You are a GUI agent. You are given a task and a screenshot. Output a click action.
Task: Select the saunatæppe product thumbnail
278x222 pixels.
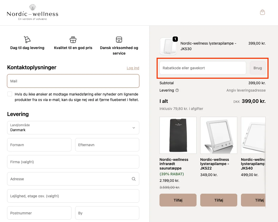click(x=178, y=135)
